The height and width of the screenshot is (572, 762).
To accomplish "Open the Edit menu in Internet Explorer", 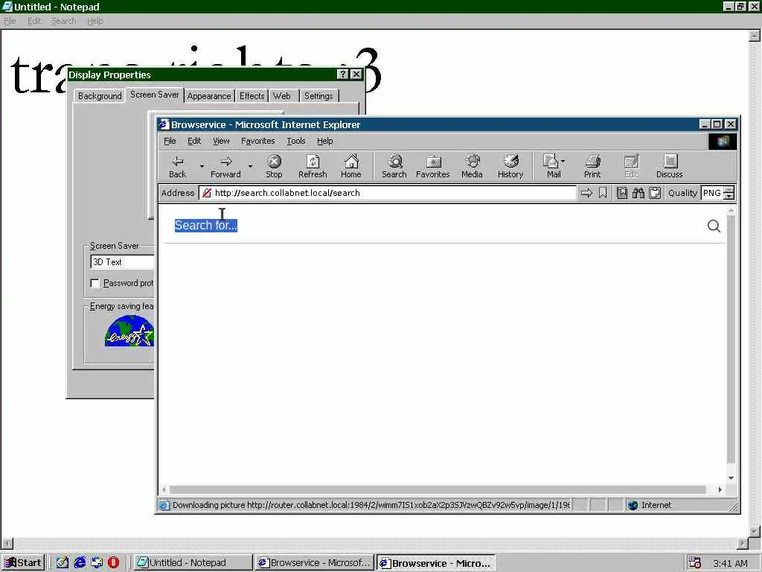I will click(194, 141).
